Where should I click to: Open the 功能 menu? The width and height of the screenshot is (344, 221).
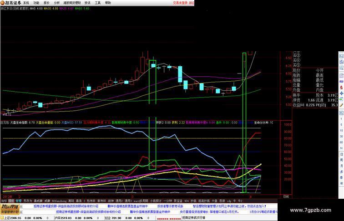tap(36, 3)
